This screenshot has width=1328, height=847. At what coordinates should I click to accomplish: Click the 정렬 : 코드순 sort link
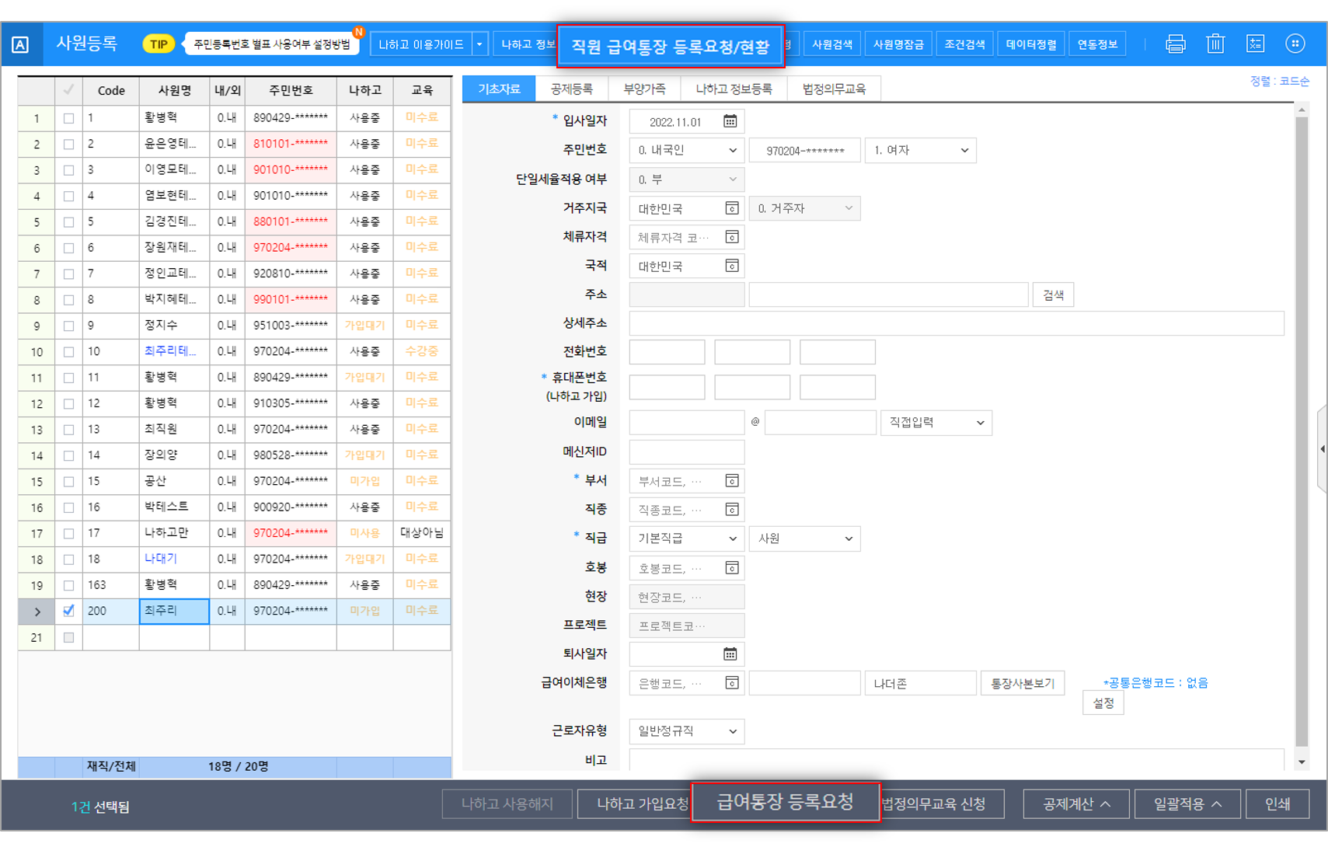[1279, 81]
